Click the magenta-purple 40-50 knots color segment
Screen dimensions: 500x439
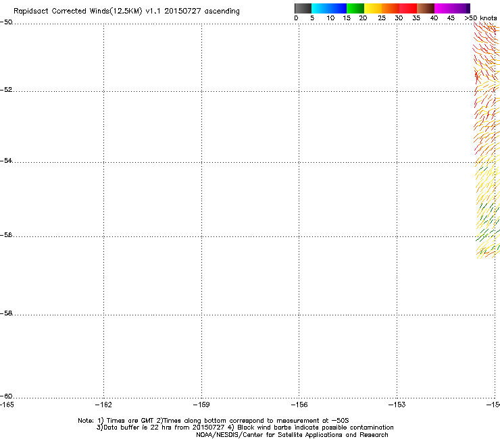pyautogui.click(x=452, y=8)
